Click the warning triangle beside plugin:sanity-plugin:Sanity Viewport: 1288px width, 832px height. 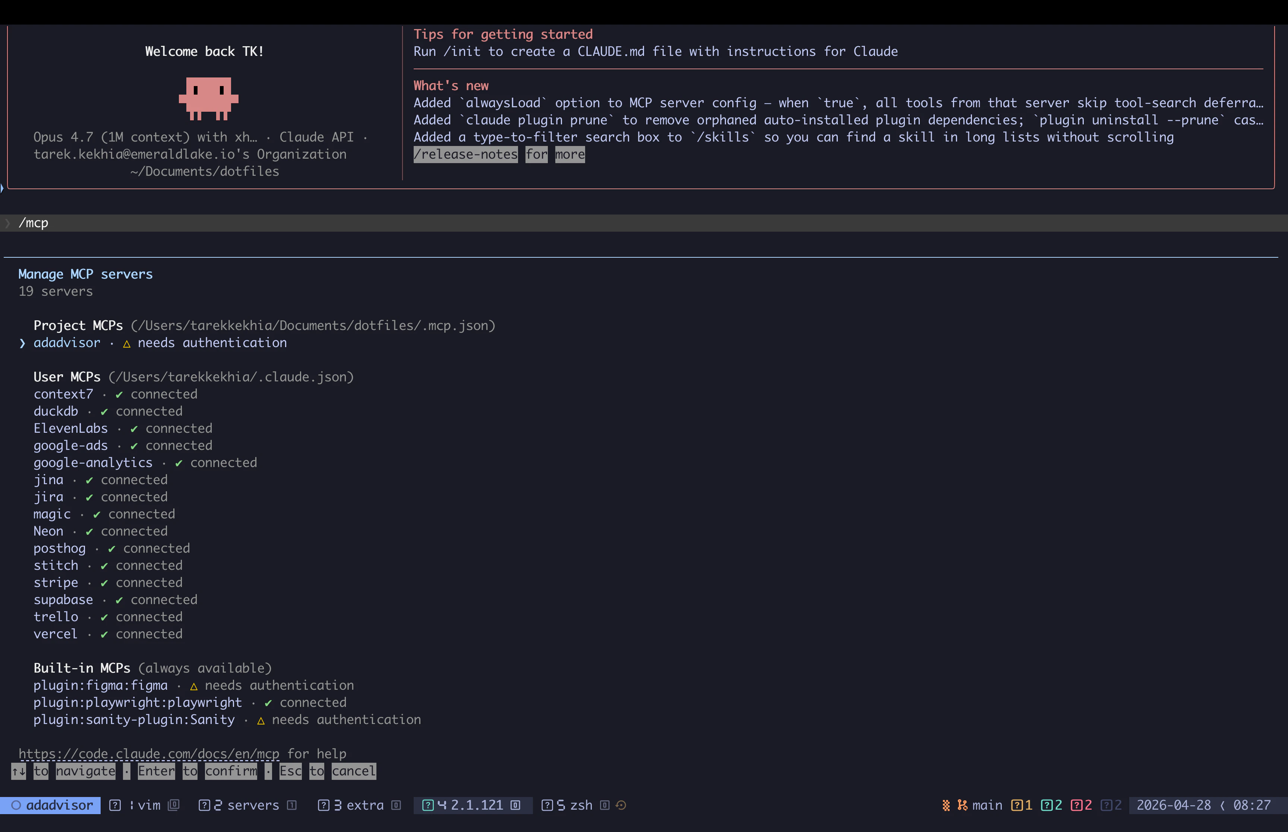coord(261,721)
